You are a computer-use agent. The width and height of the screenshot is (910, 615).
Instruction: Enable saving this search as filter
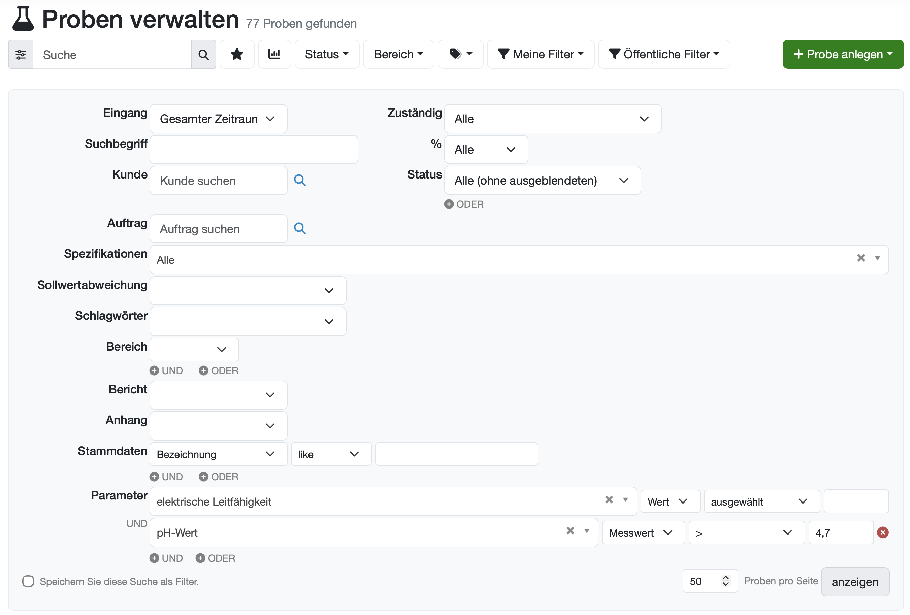click(x=28, y=581)
